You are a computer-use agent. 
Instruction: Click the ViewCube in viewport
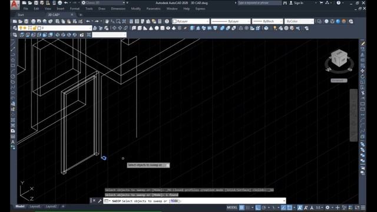click(x=339, y=58)
